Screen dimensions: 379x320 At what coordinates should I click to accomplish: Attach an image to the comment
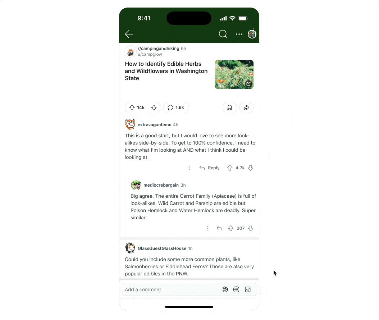click(248, 289)
